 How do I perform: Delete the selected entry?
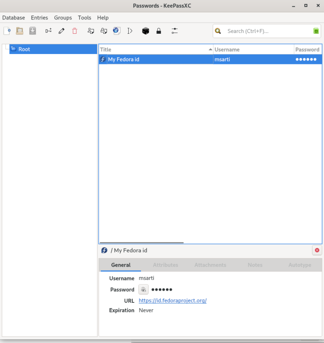[75, 31]
